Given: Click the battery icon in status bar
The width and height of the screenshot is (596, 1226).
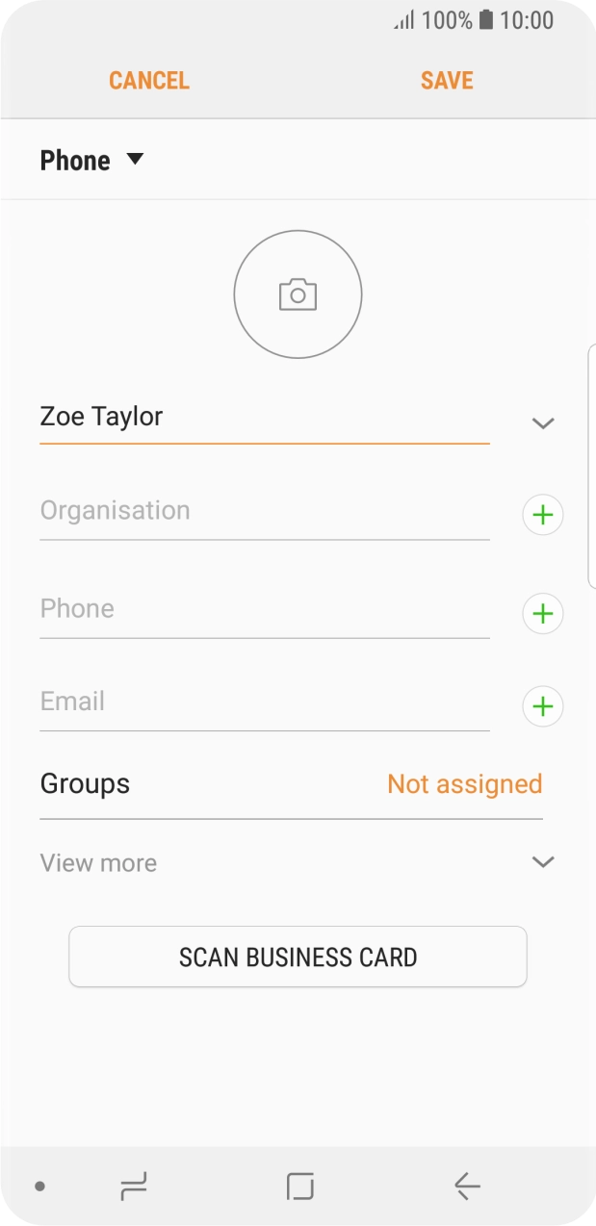Looking at the screenshot, I should point(486,19).
